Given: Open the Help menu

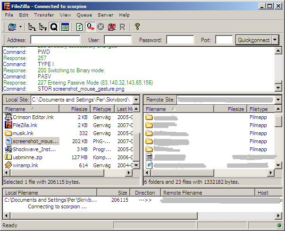Looking at the screenshot, I should click(x=124, y=15).
